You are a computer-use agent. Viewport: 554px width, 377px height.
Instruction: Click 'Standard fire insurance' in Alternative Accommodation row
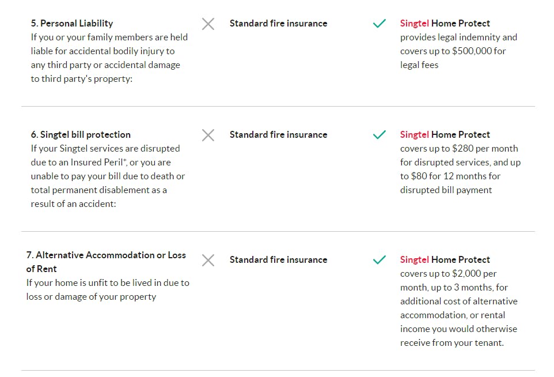278,259
